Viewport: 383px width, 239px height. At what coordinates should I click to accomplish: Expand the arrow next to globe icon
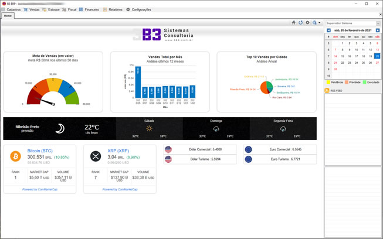(319, 23)
